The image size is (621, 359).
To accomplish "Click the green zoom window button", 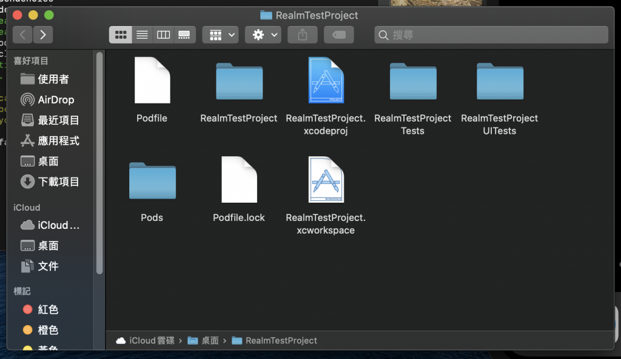I will (49, 15).
